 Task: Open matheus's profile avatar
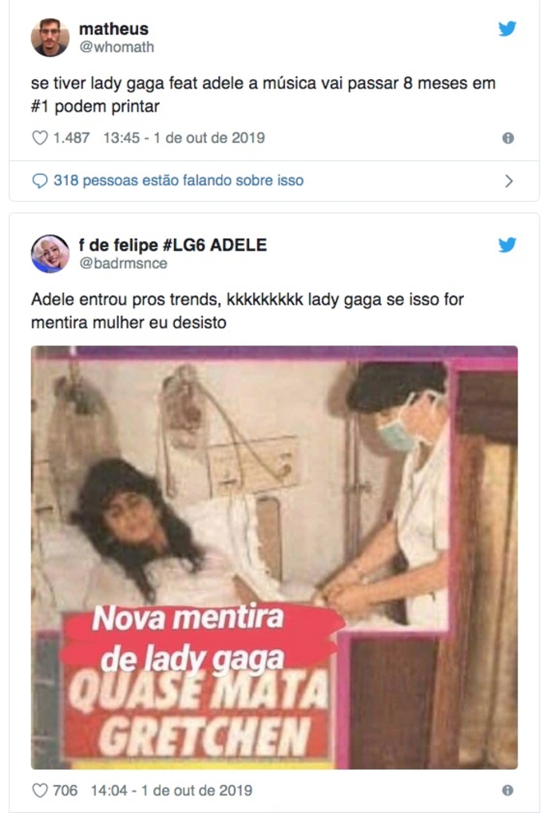click(50, 37)
